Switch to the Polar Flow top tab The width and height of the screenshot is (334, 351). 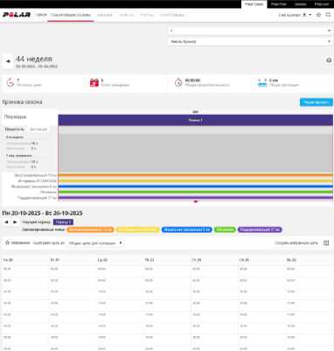coord(278,4)
